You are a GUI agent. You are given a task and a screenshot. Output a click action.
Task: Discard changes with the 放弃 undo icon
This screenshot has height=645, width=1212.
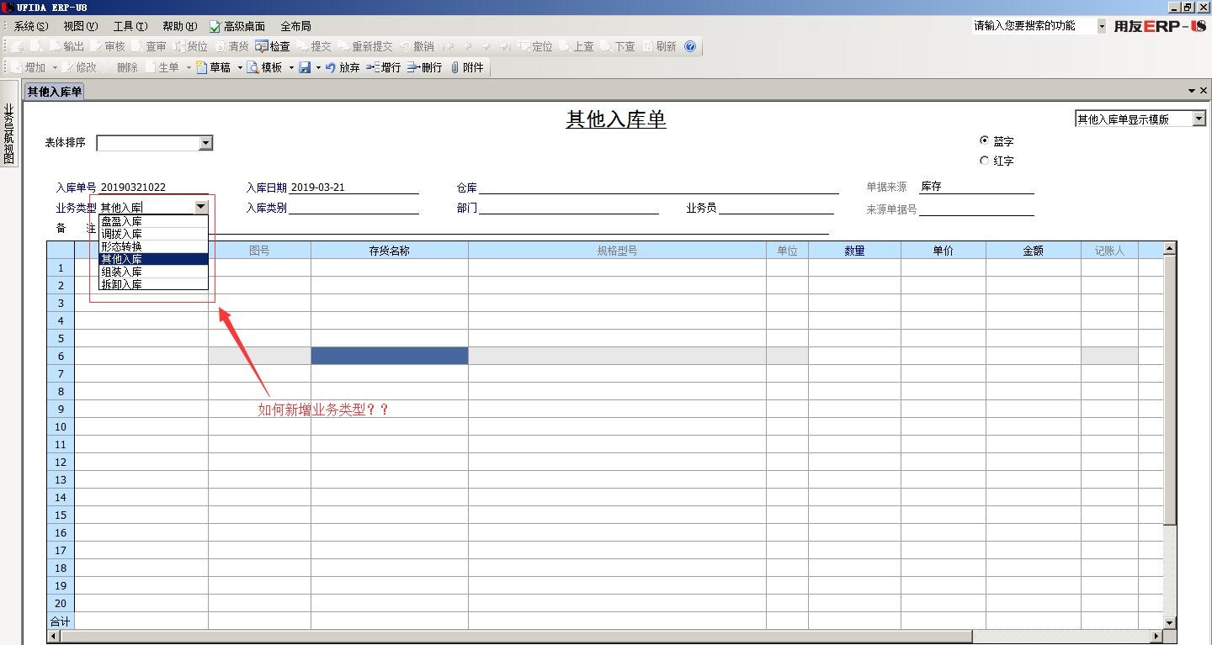pos(345,67)
